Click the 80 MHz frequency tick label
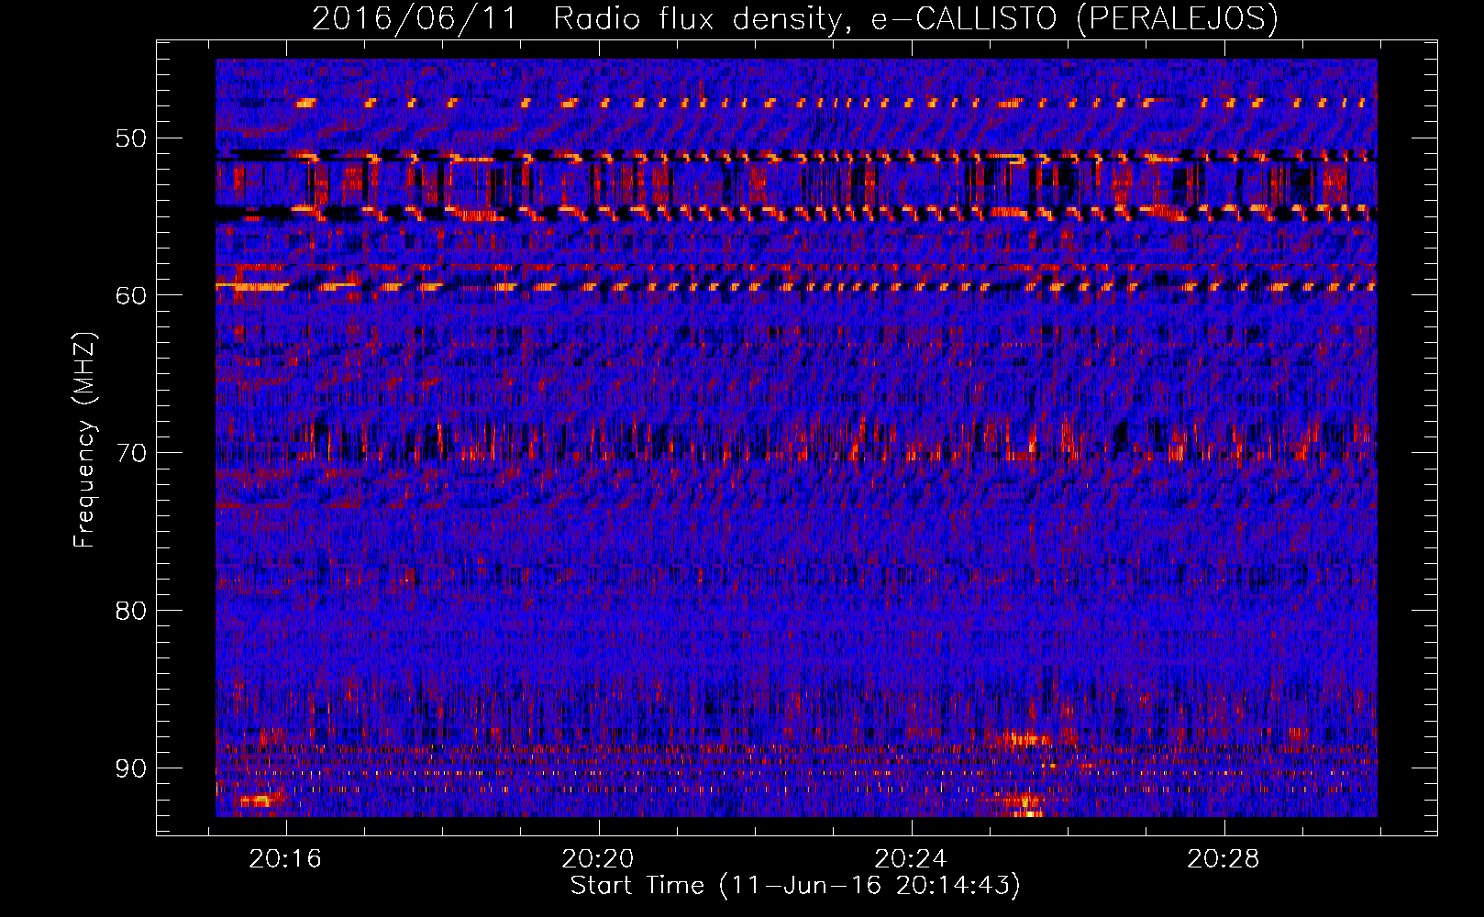Image resolution: width=1484 pixels, height=917 pixels. point(130,611)
